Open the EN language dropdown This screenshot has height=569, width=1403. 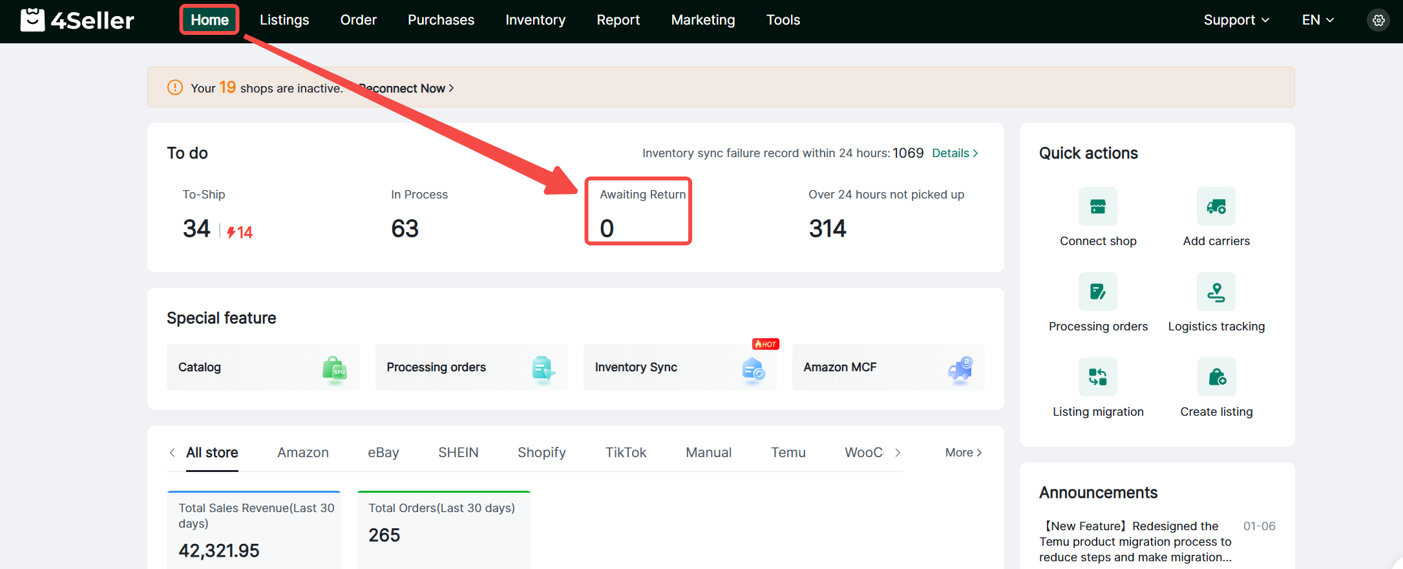coord(1317,20)
